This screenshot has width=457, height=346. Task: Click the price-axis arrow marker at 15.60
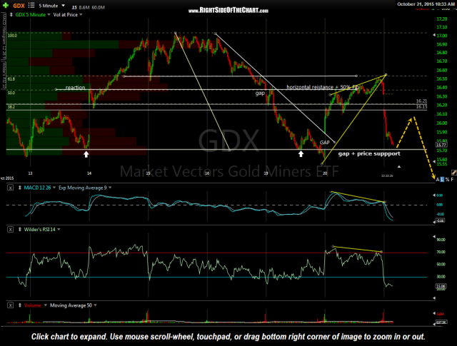coord(434,161)
